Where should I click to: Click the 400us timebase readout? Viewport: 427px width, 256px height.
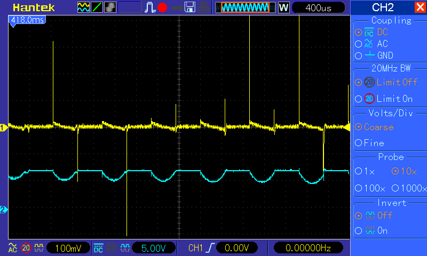point(318,7)
